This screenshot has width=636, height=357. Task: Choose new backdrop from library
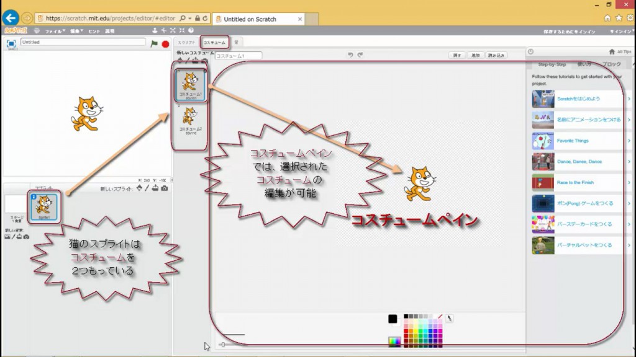[7, 236]
